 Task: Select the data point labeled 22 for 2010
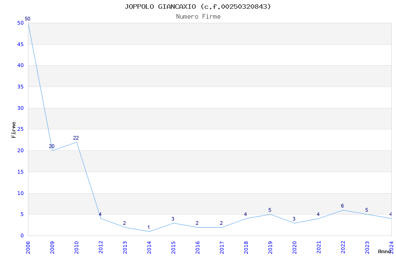point(77,142)
